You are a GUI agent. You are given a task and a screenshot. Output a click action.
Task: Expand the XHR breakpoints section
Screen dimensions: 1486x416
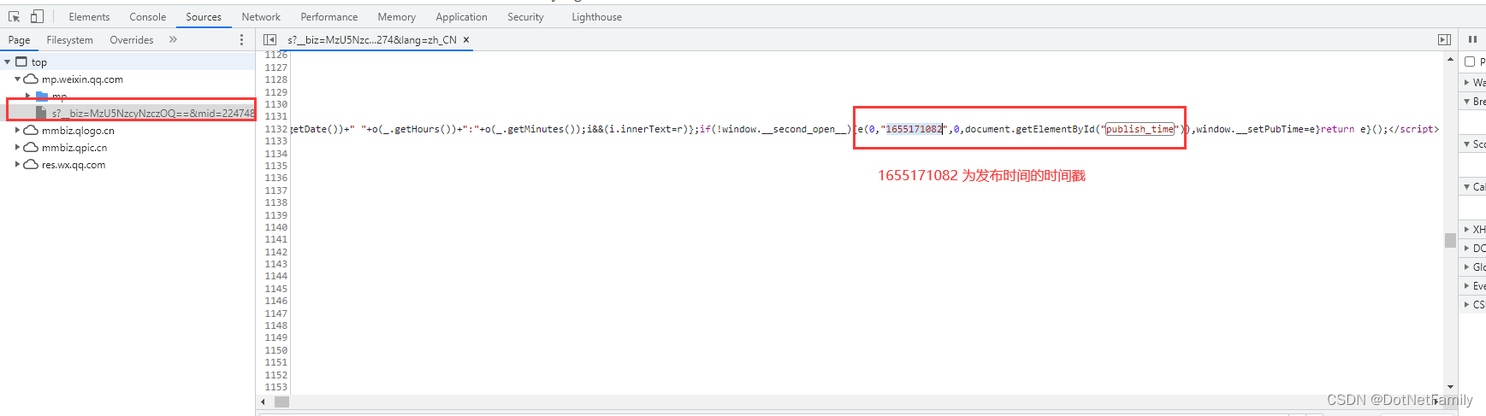[1467, 230]
